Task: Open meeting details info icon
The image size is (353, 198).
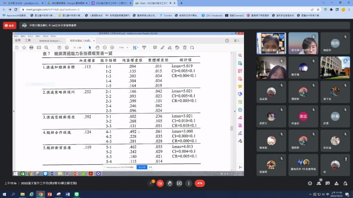Action: (x=310, y=183)
